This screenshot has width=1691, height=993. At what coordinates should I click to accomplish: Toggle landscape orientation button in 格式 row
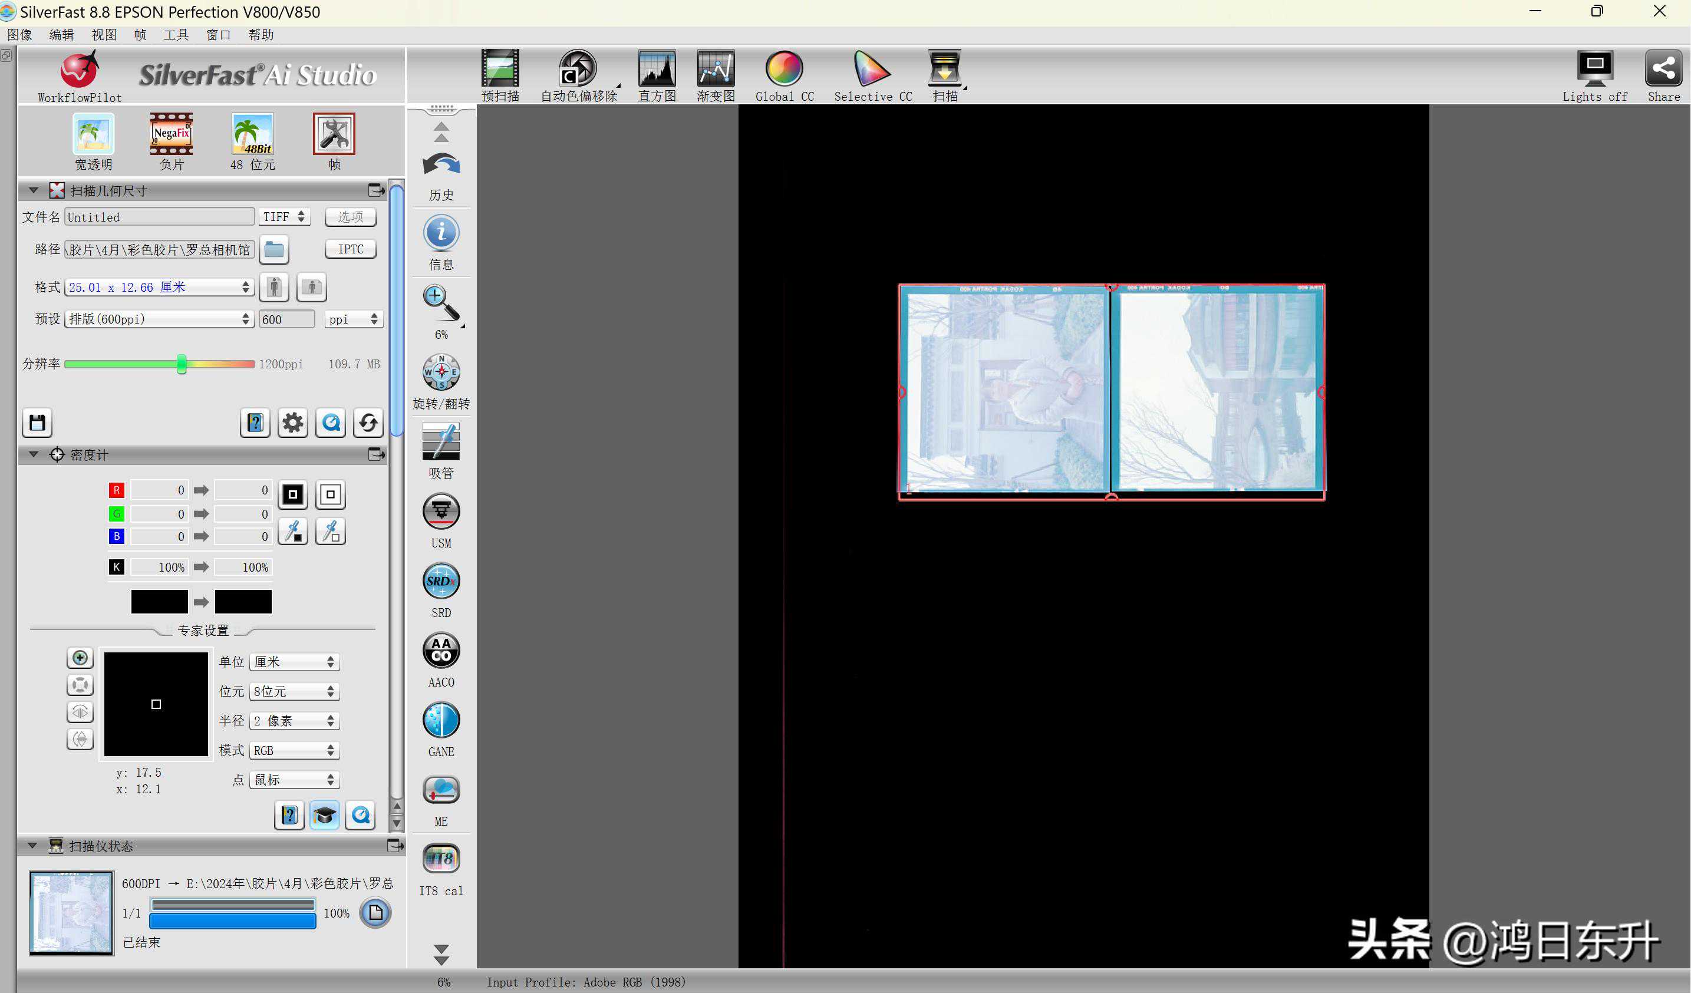(311, 287)
